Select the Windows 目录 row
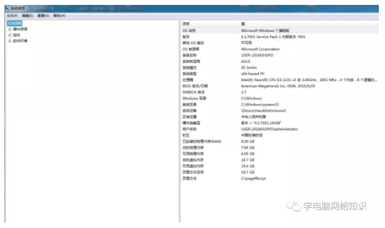 (280, 98)
